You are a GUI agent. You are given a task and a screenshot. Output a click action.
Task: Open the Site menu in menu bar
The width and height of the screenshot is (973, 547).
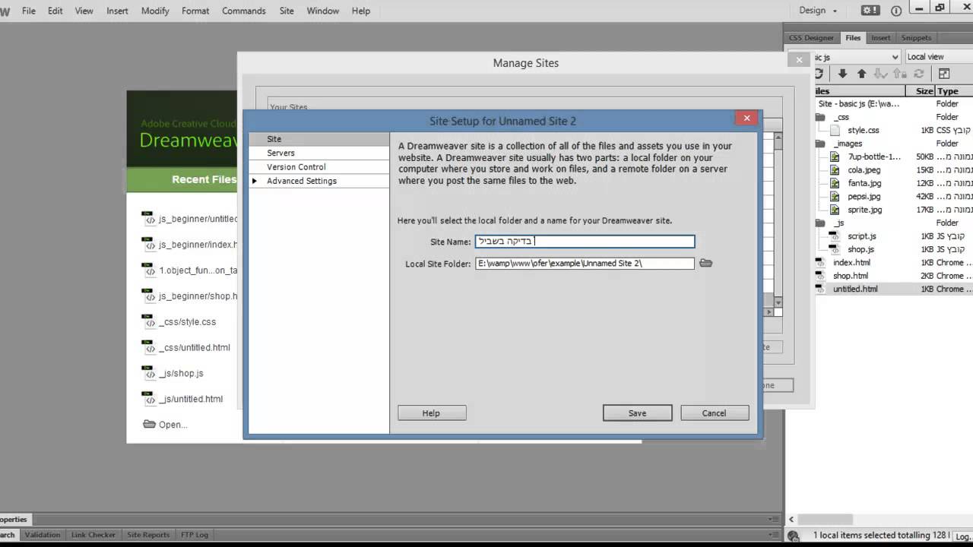287,11
